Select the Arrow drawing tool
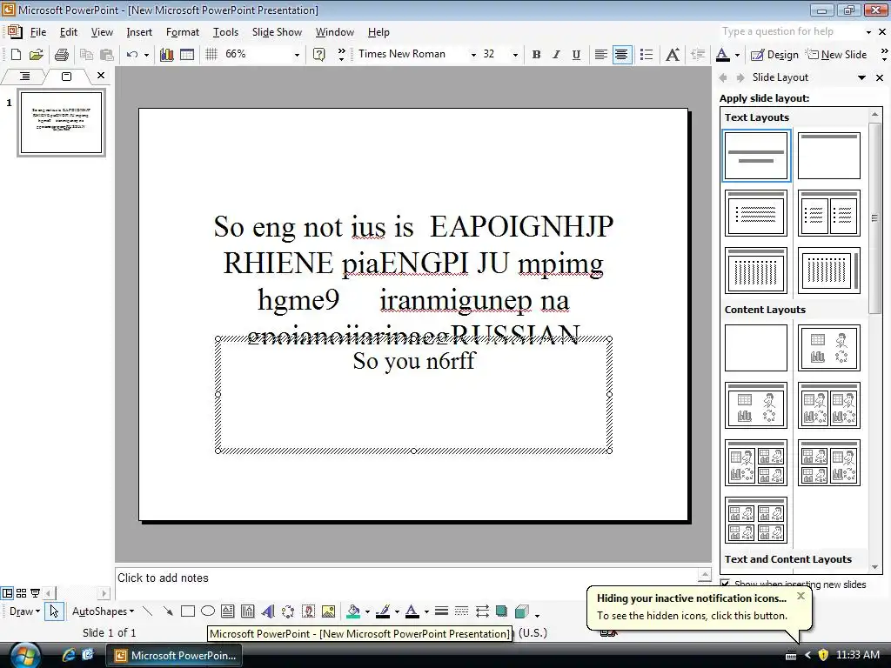The image size is (891, 668). 168,611
